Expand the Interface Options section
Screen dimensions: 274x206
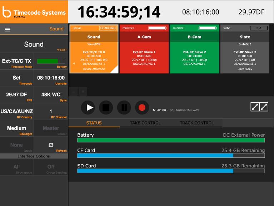[x=34, y=156]
